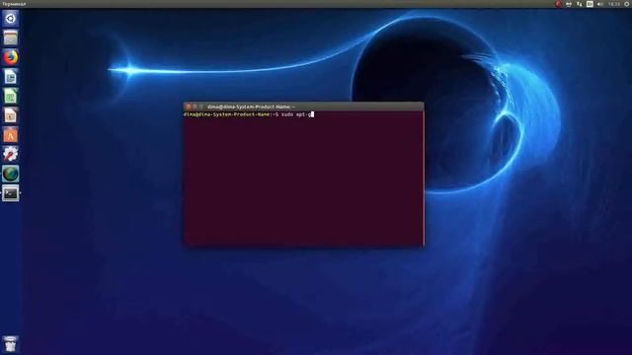Open the Trash in launcher
Image resolution: width=632 pixels, height=355 pixels.
pyautogui.click(x=11, y=344)
